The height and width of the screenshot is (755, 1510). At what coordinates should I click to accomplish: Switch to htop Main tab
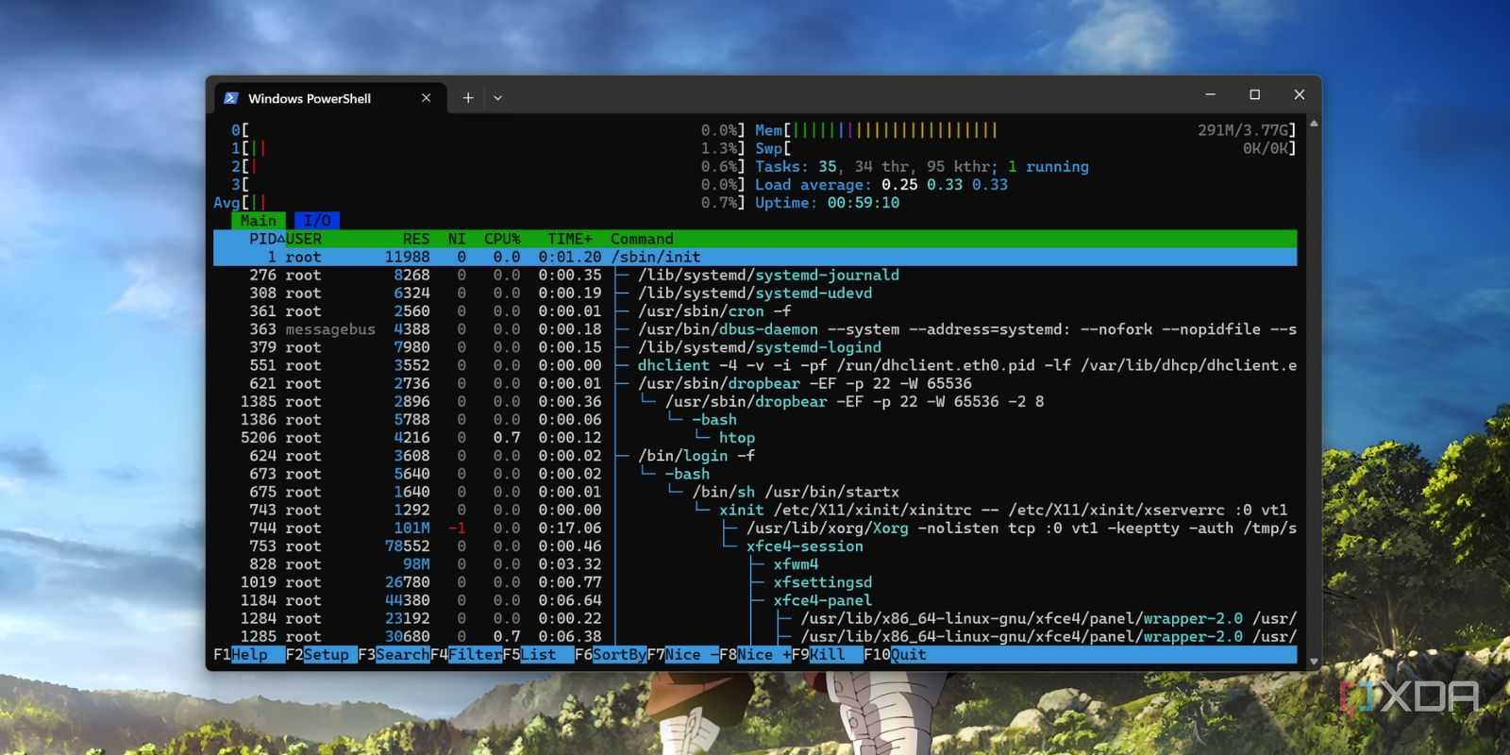pos(259,221)
